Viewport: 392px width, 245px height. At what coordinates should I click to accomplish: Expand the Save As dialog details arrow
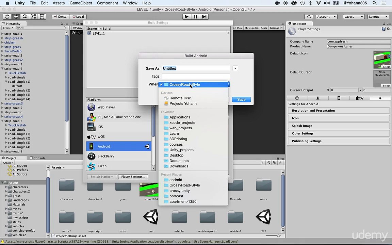(235, 68)
